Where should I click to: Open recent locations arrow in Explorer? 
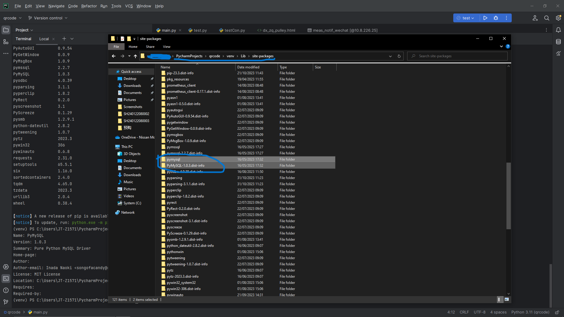[x=129, y=56]
